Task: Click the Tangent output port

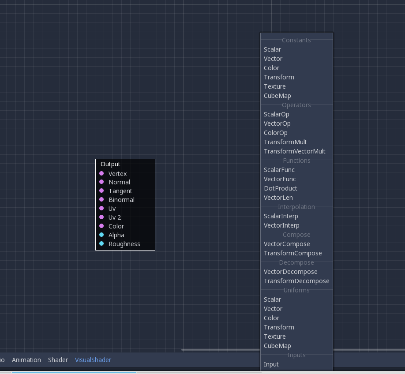Action: click(102, 191)
